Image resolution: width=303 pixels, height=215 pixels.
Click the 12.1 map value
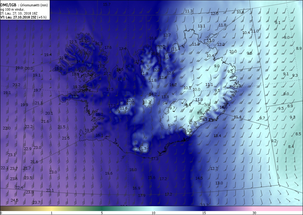(130, 101)
